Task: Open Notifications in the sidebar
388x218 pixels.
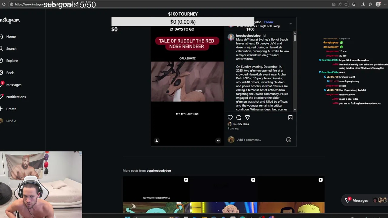Action: tap(13, 97)
